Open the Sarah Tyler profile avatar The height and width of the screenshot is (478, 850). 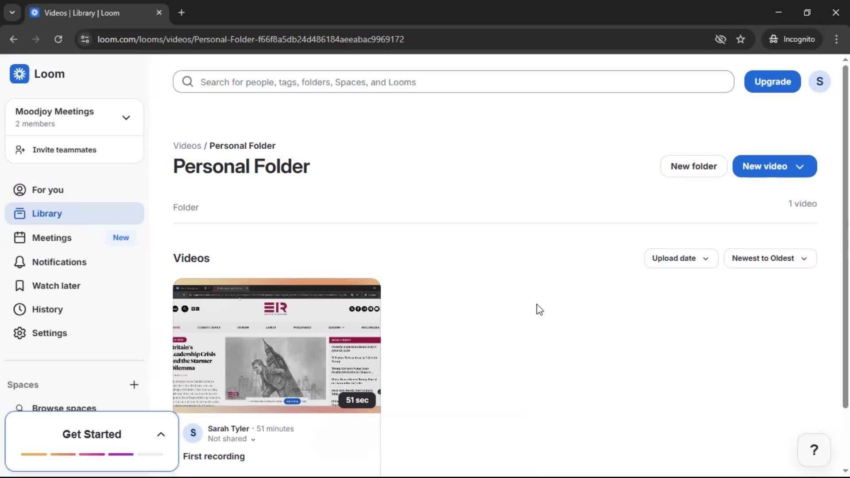(x=193, y=433)
